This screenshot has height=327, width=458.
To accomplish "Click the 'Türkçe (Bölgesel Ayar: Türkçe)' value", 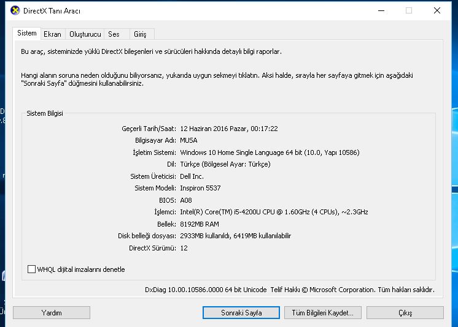I will [225, 164].
